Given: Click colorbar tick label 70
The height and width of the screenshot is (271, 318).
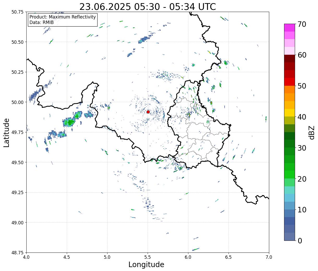Looking at the screenshot, I should (x=302, y=24).
